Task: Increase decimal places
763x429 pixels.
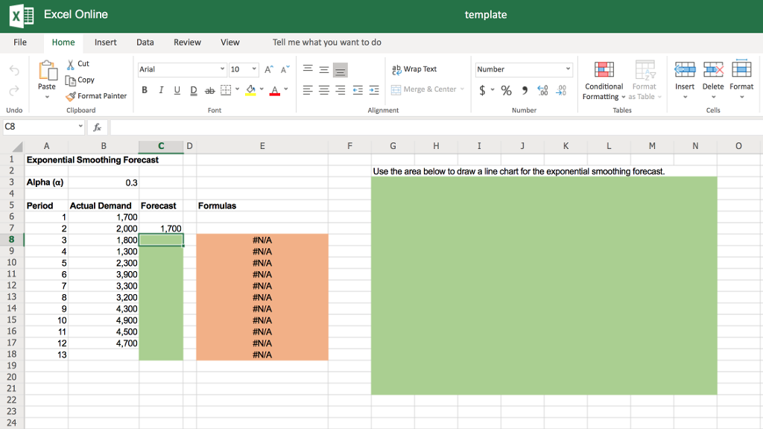Action: pos(541,89)
